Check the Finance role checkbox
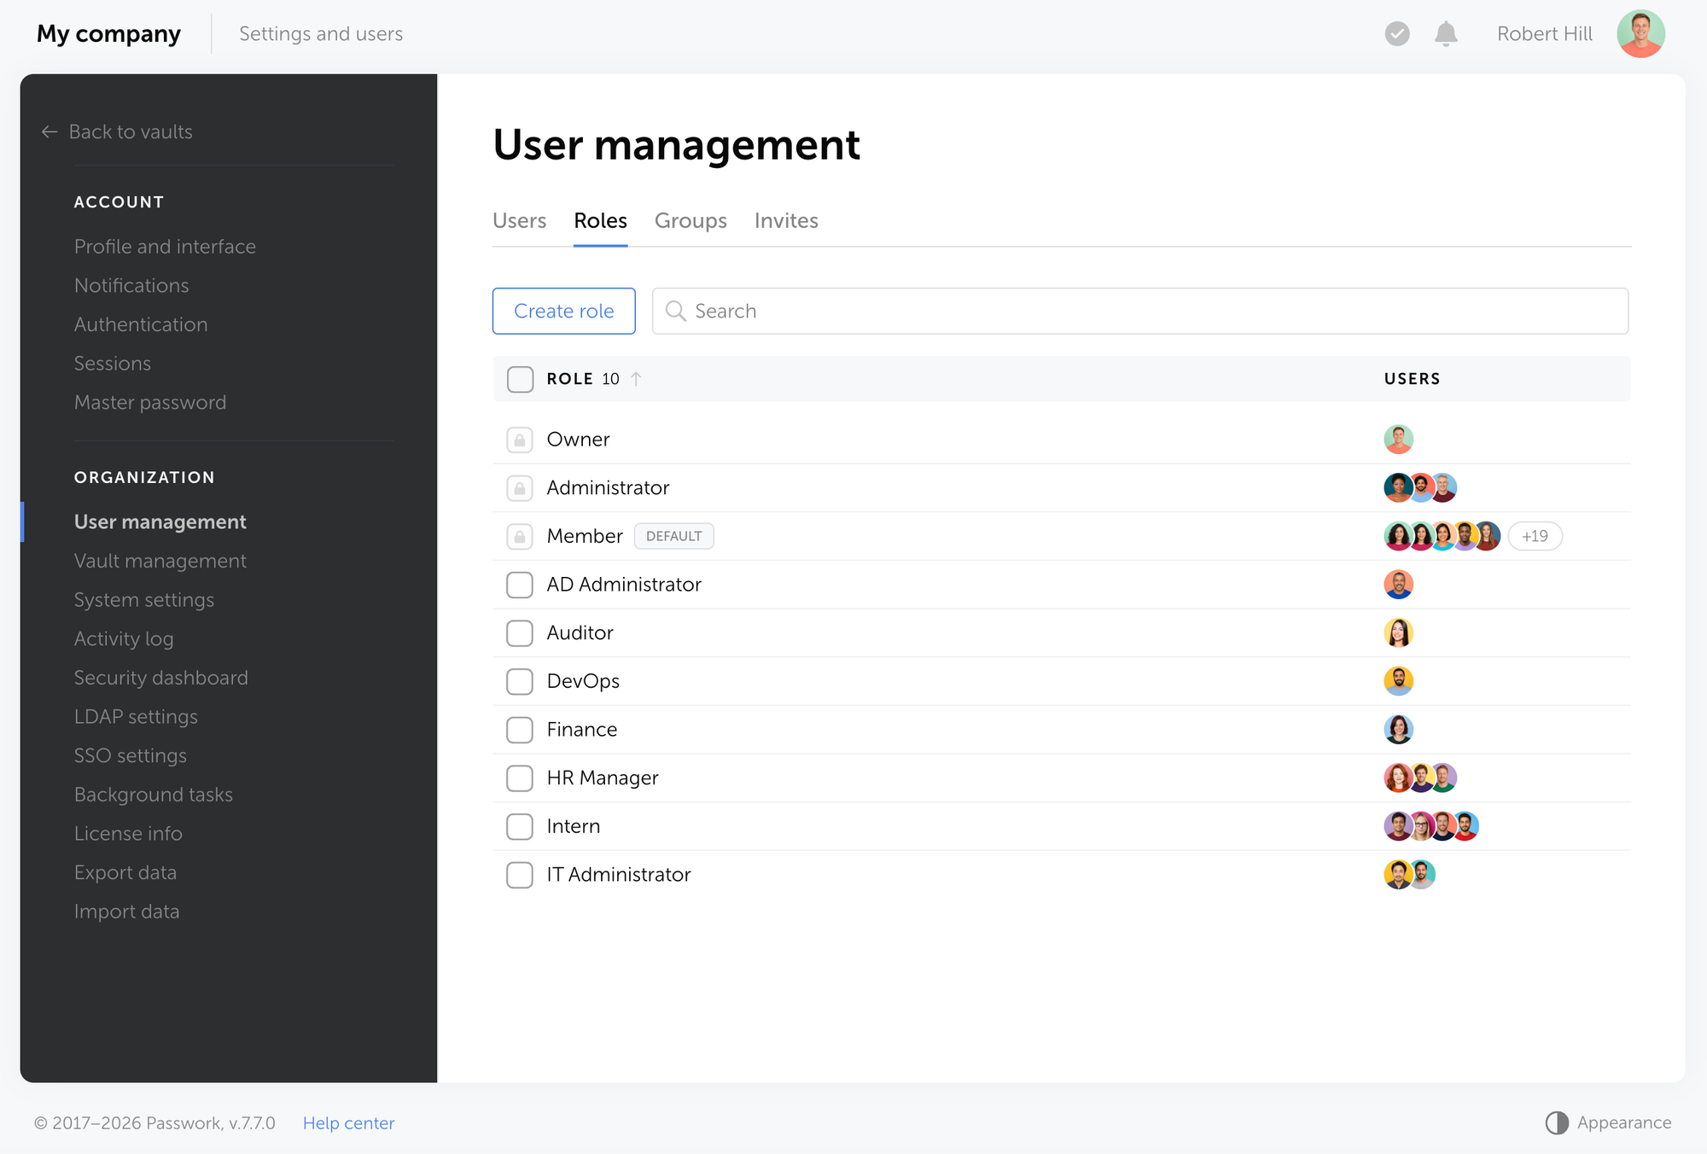1707x1154 pixels. (520, 730)
